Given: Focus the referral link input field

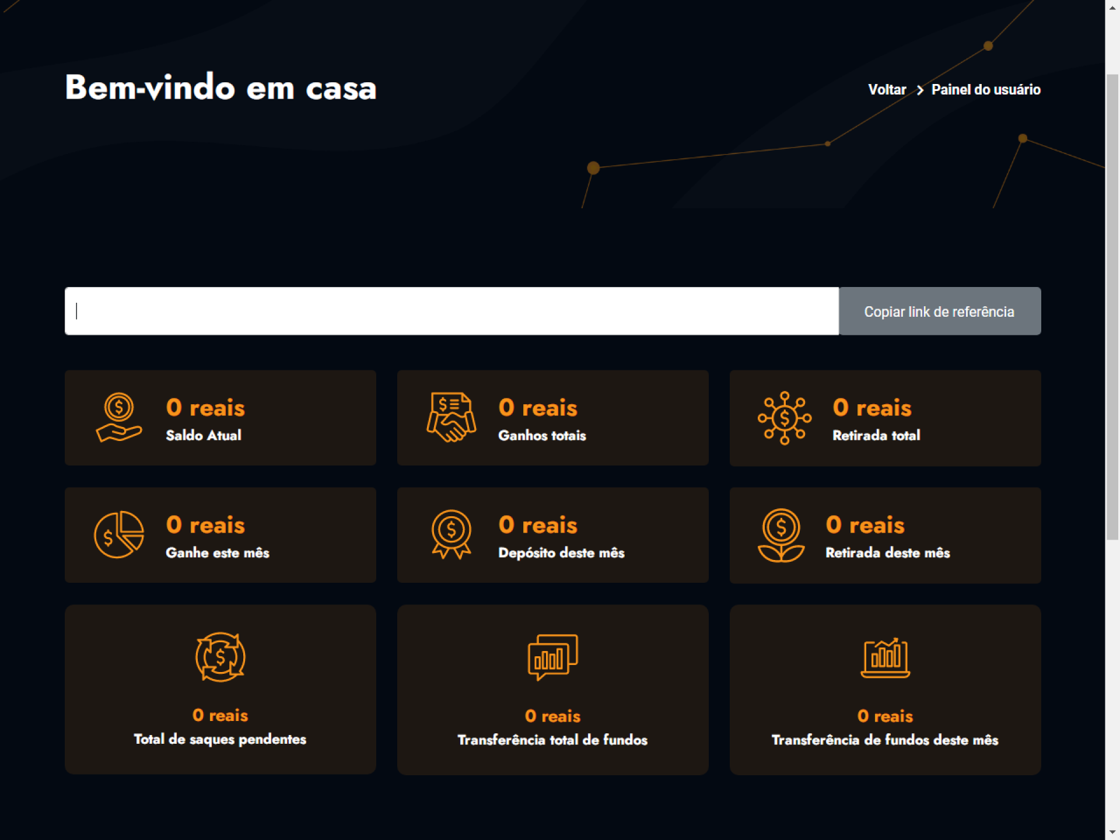Looking at the screenshot, I should tap(452, 311).
